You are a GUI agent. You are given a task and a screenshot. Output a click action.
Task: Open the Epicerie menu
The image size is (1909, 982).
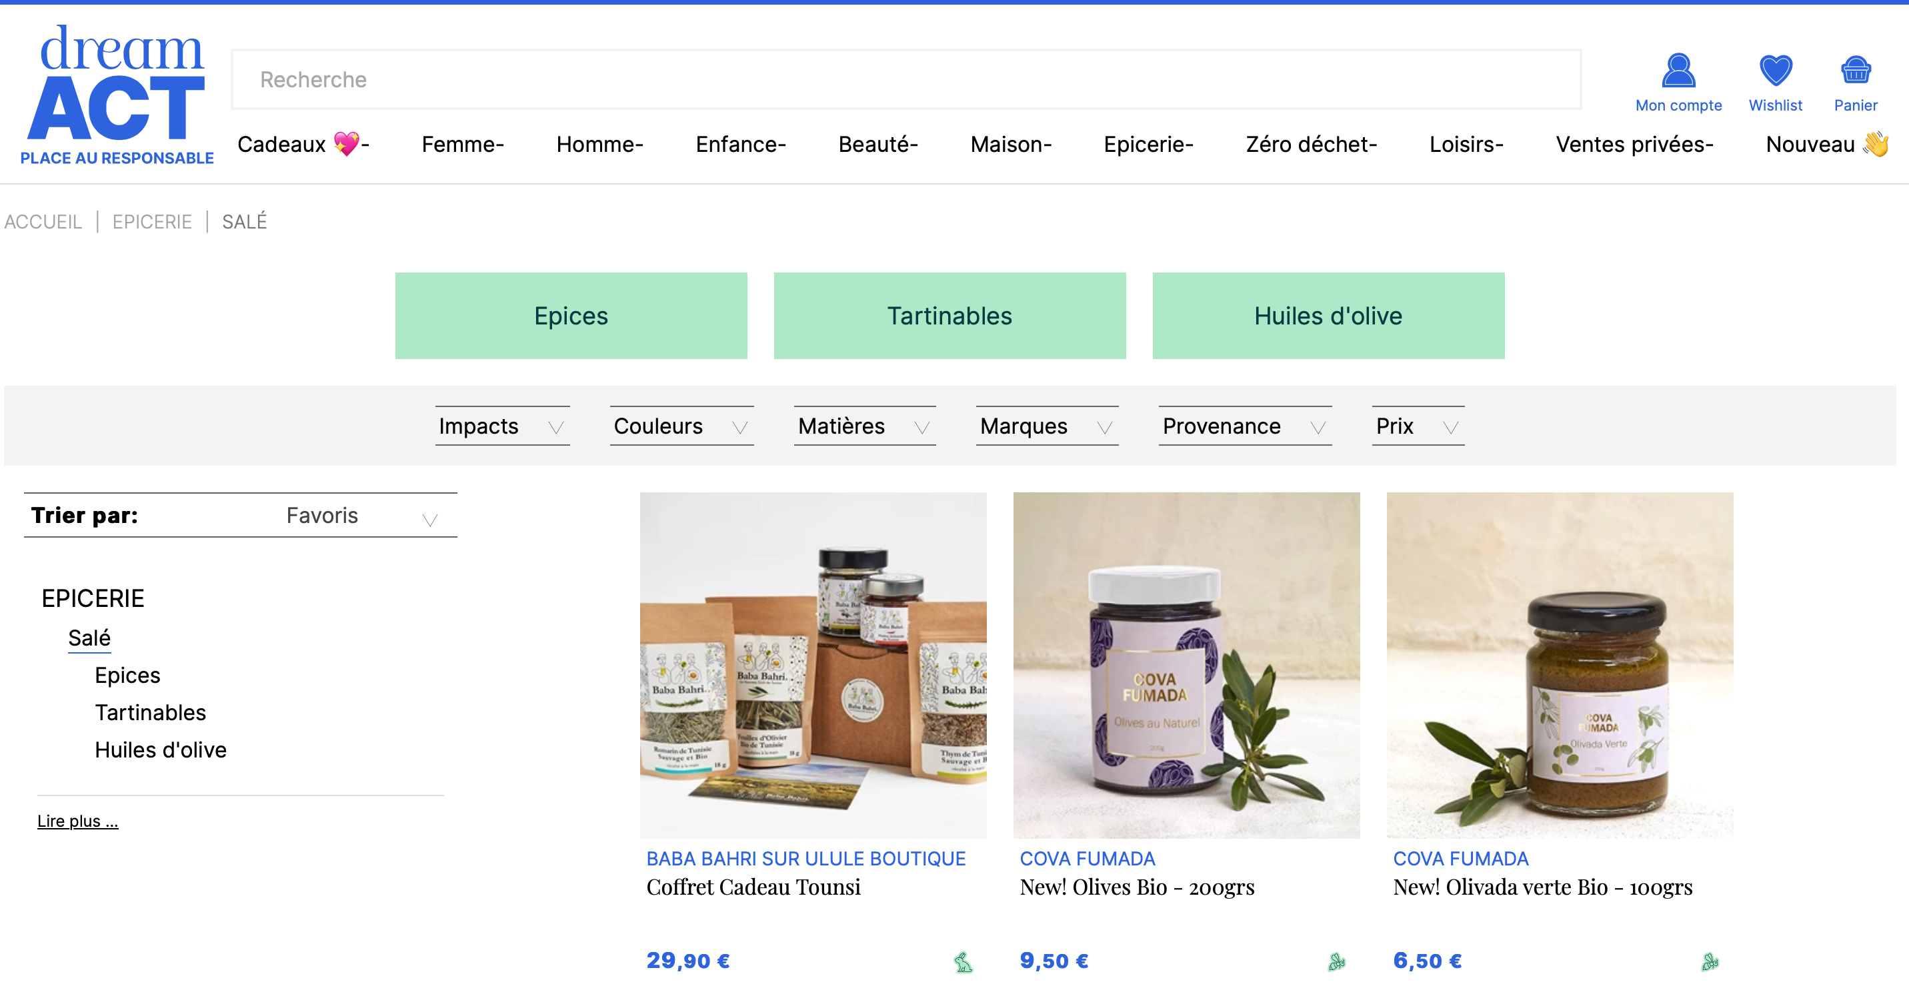tap(1148, 144)
